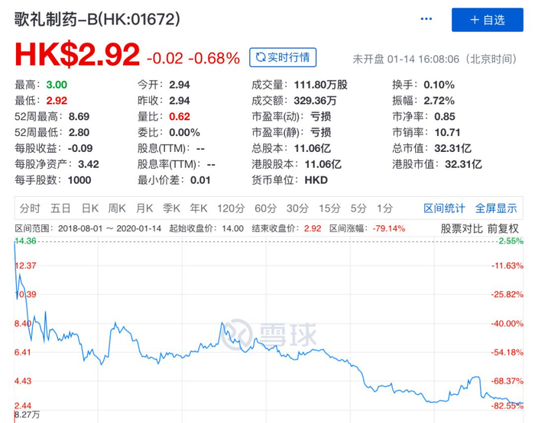
Task: Click the 市净率 value 0.85
Action: 445,117
